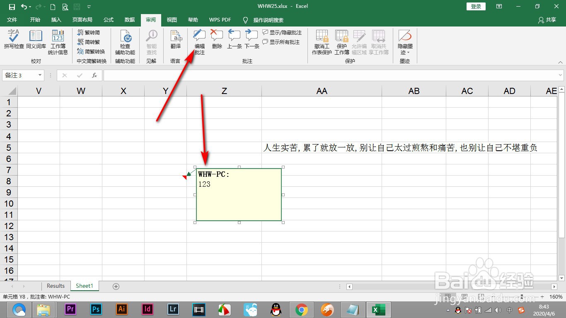Click 繁转简 conversion button
Screen dimensions: 566x318
(89, 32)
